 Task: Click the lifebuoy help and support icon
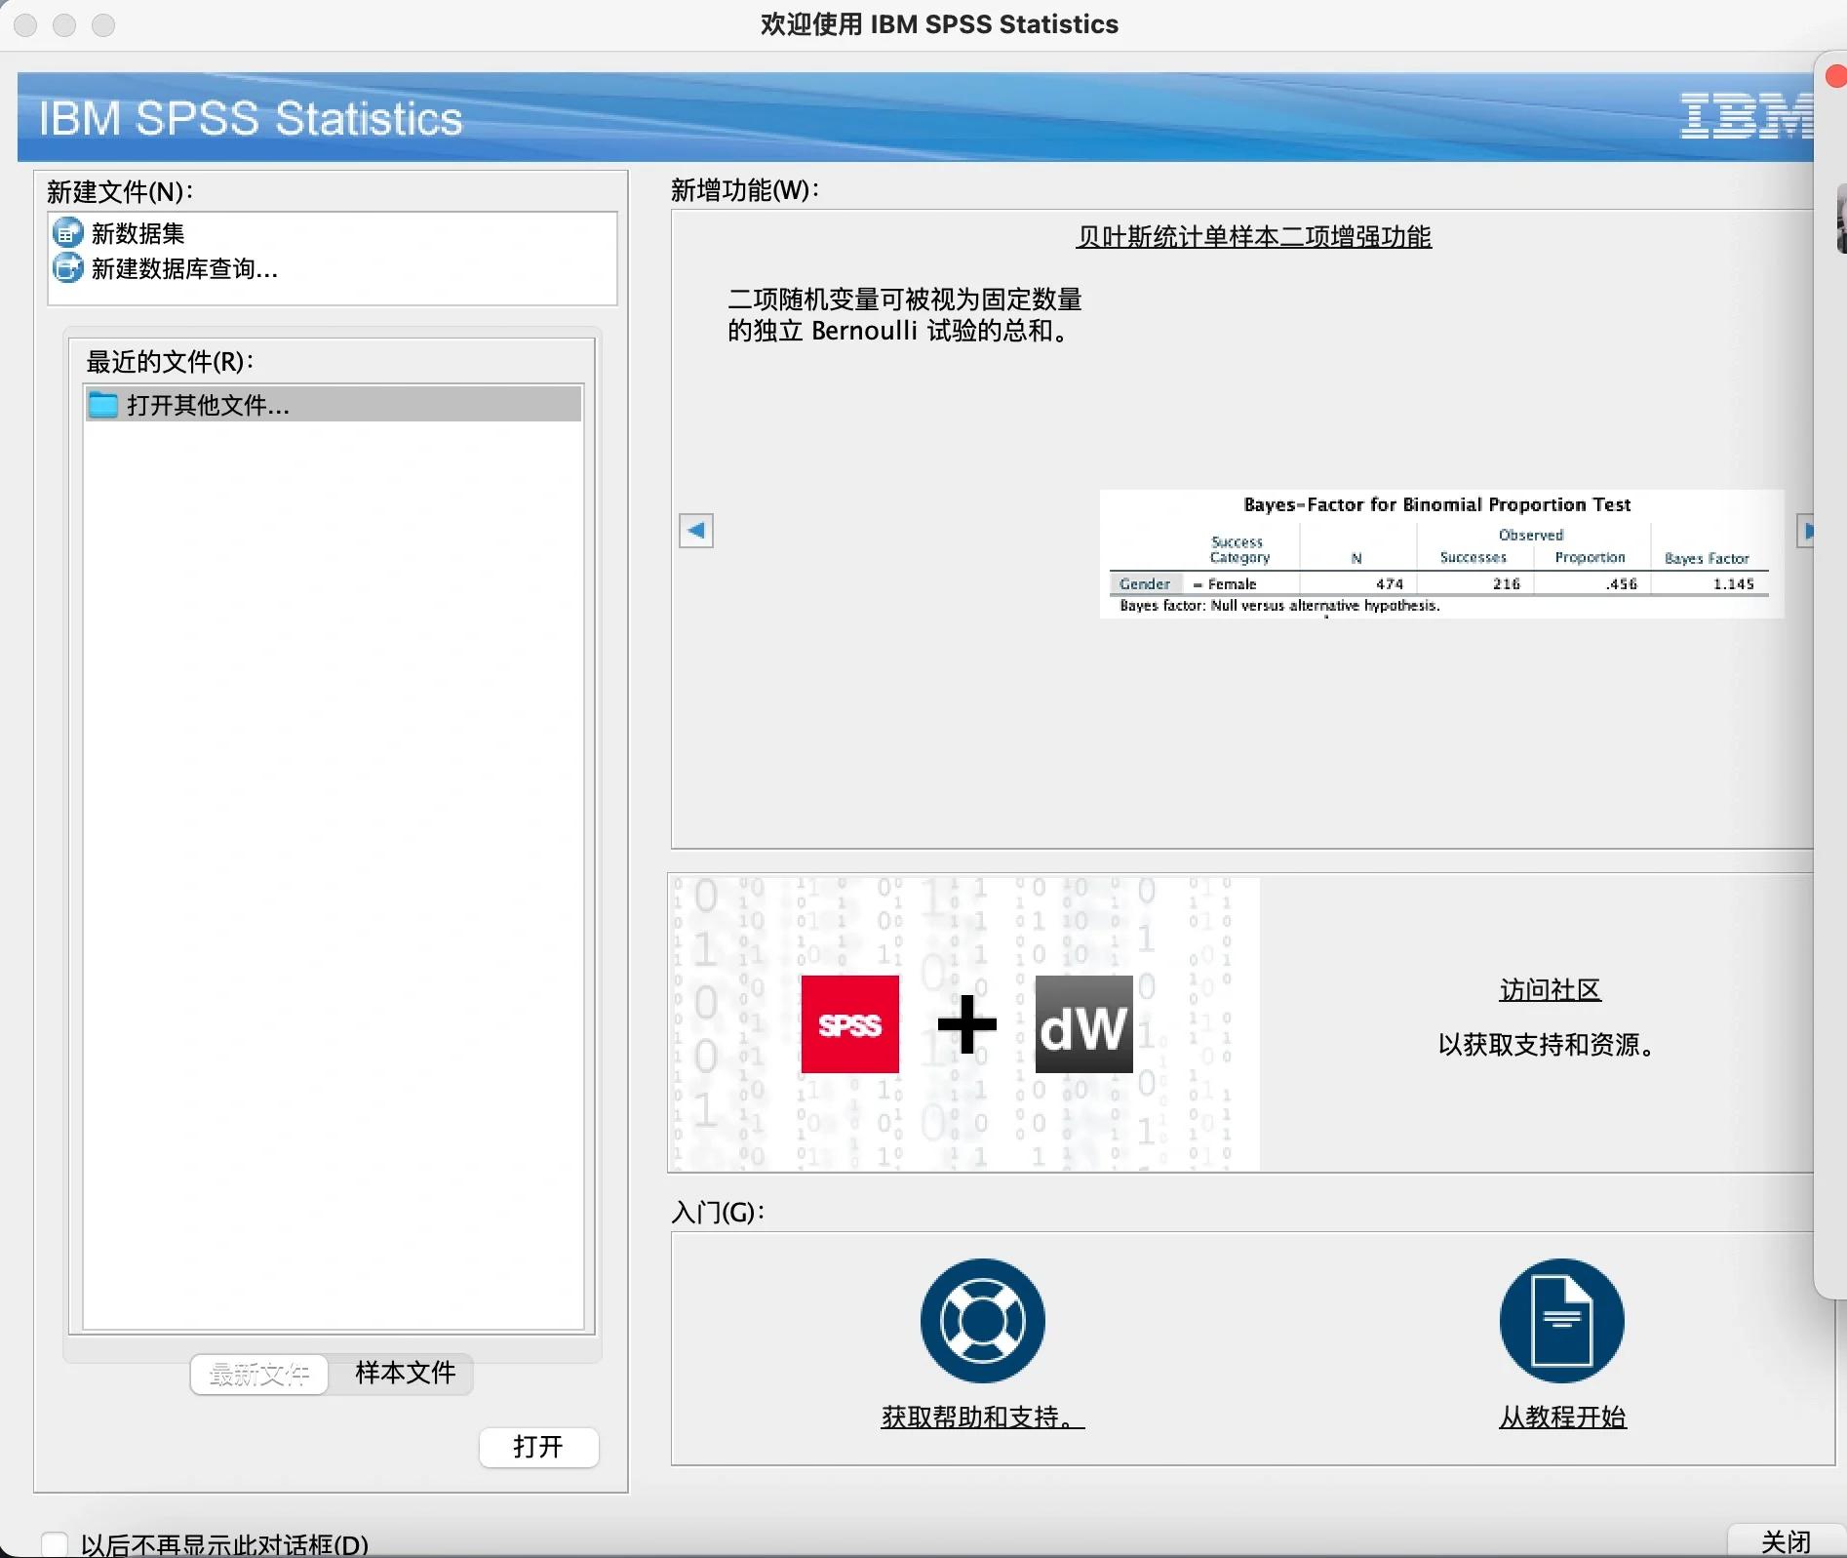click(982, 1320)
